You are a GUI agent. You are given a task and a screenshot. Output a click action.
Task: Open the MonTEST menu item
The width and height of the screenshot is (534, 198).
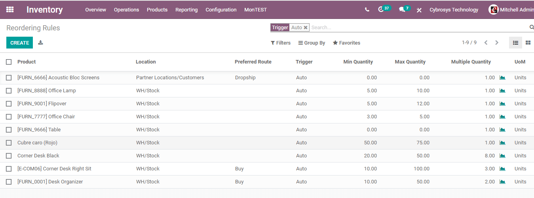tap(256, 10)
